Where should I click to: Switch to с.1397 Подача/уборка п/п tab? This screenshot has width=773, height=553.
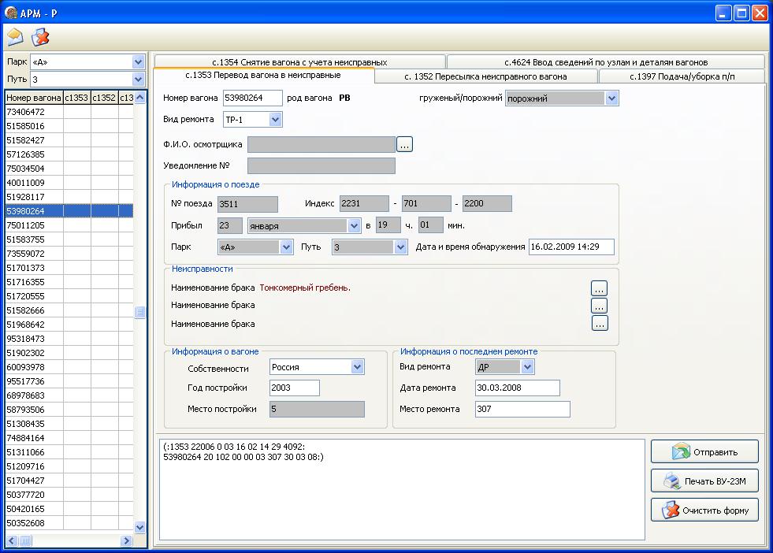point(682,76)
